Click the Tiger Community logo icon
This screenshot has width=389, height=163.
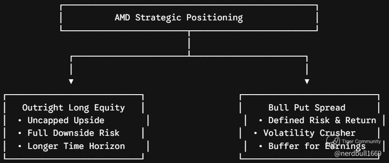[333, 141]
